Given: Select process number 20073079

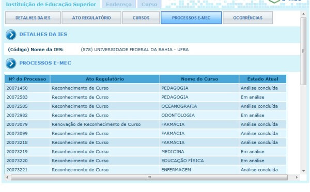Looking at the screenshot, I should (17, 124).
